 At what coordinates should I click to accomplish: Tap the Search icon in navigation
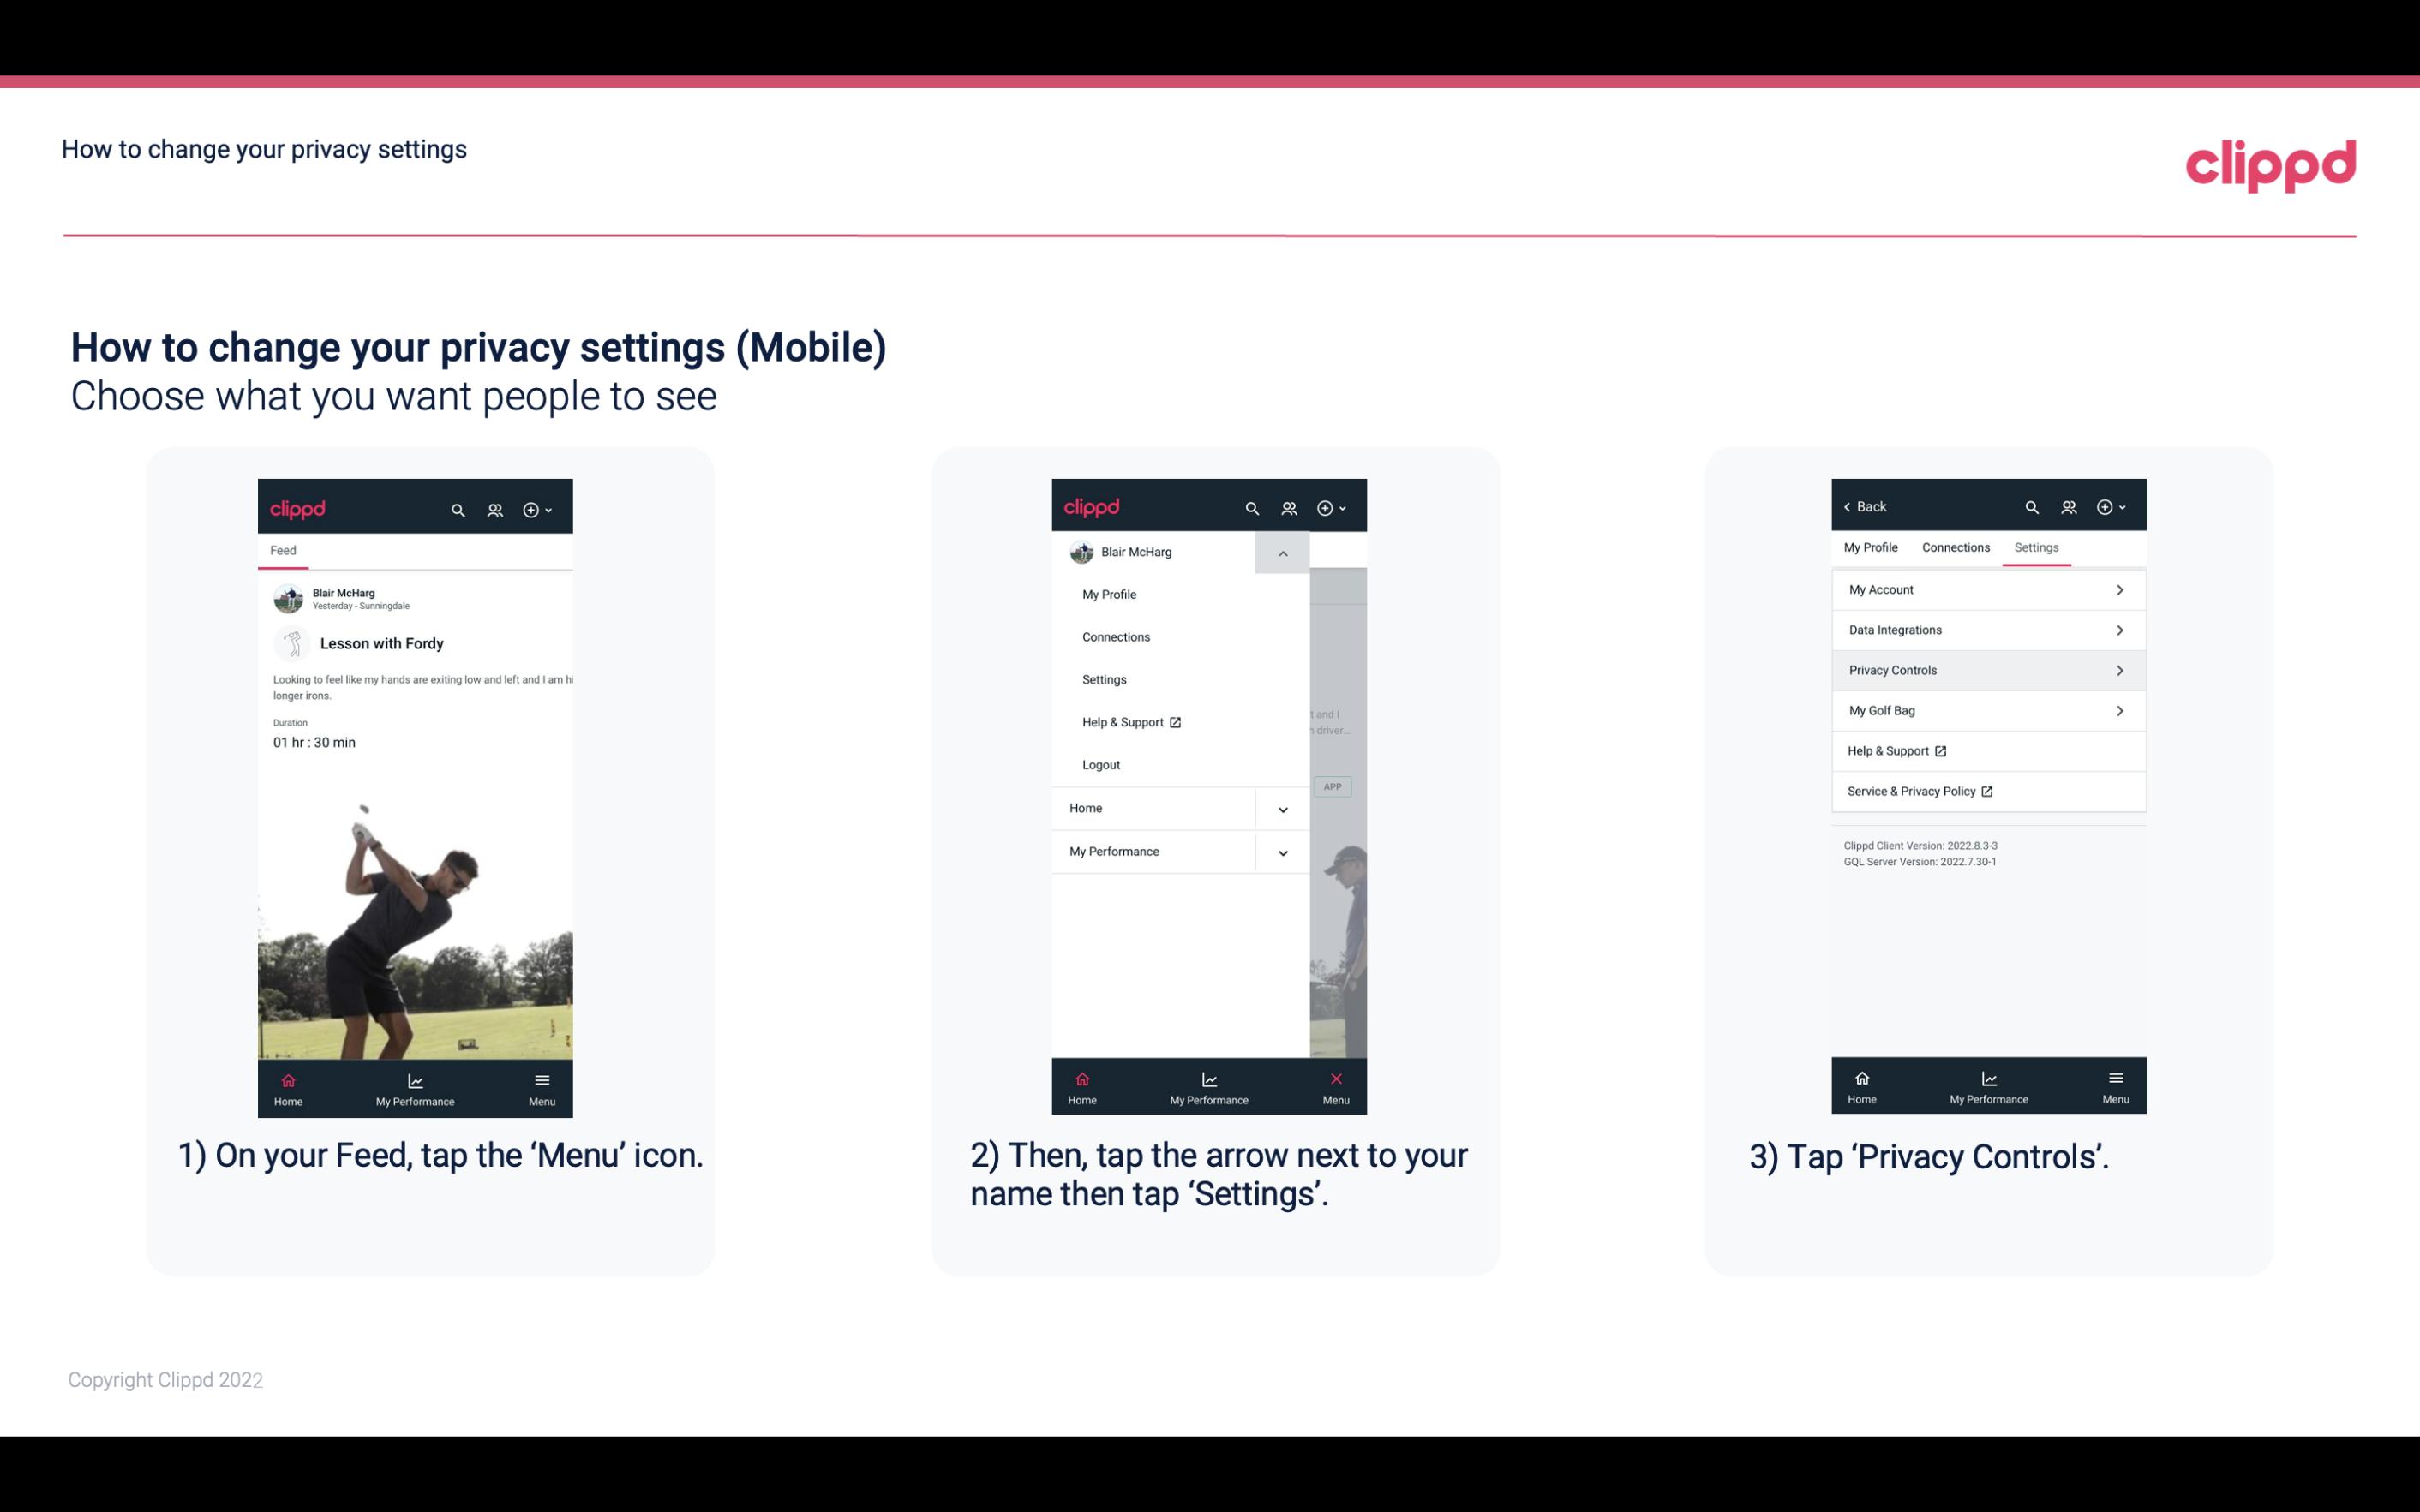coord(458,507)
